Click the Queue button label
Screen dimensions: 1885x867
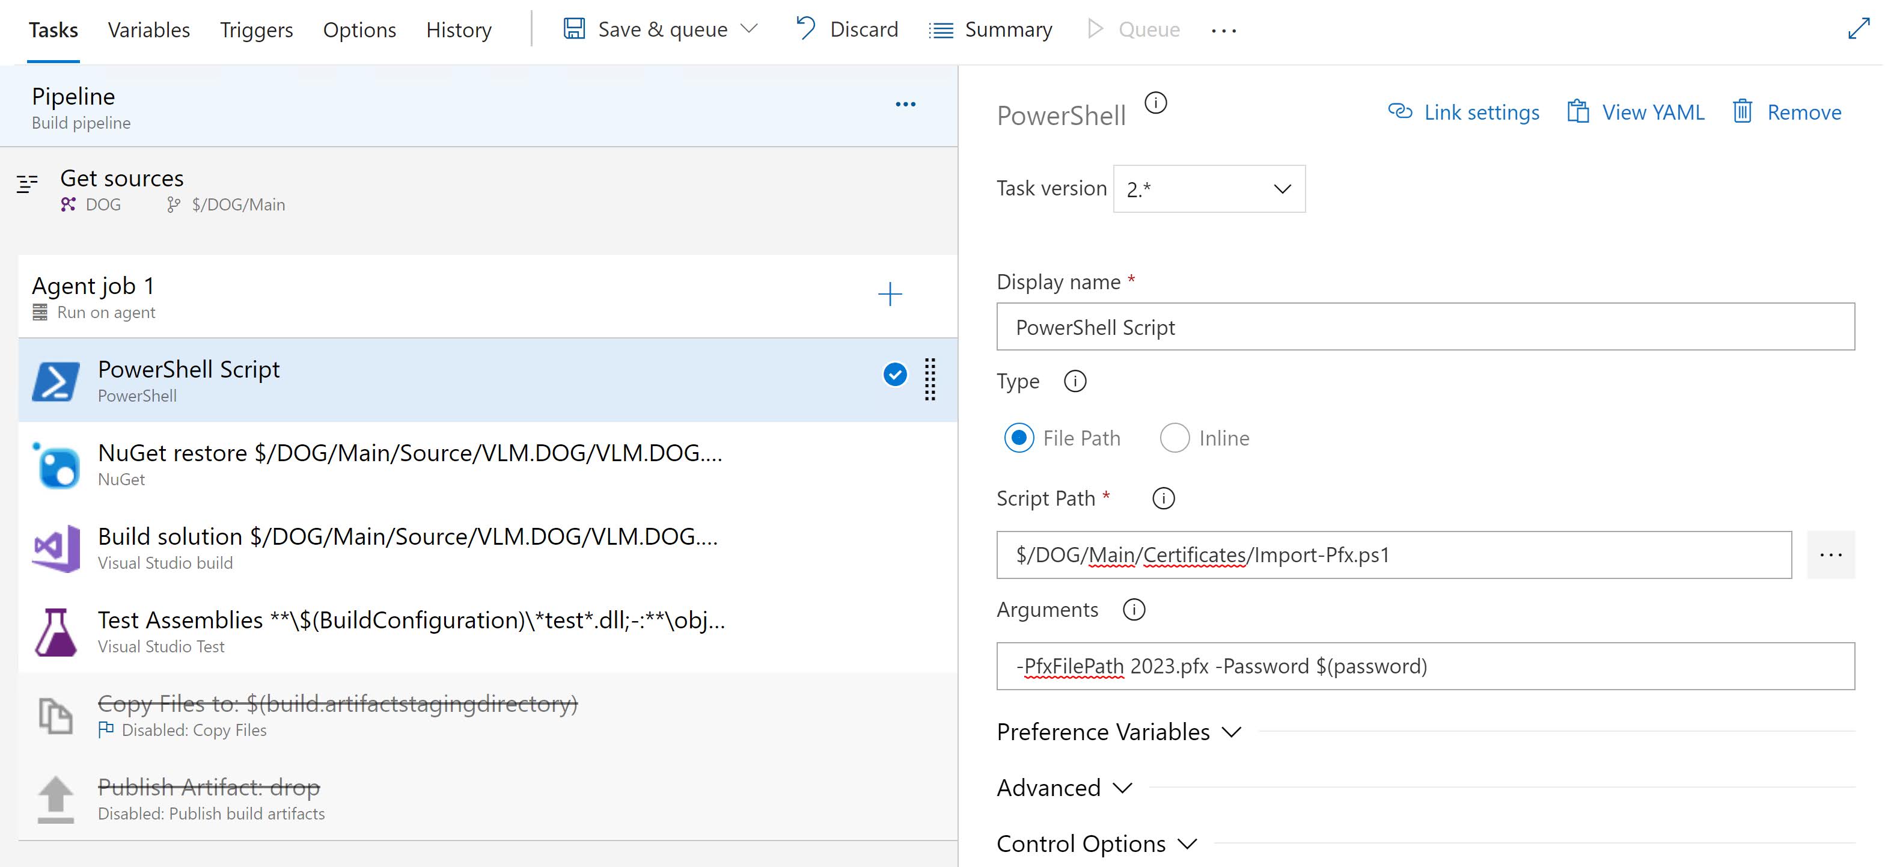1149,29
